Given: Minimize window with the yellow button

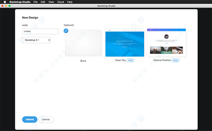Looking at the screenshot, I should [x=6, y=6].
